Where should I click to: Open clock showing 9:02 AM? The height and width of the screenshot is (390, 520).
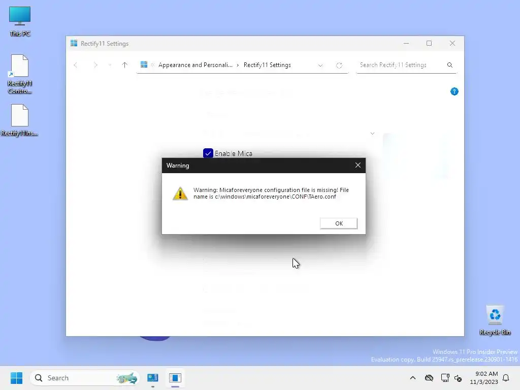(x=484, y=378)
